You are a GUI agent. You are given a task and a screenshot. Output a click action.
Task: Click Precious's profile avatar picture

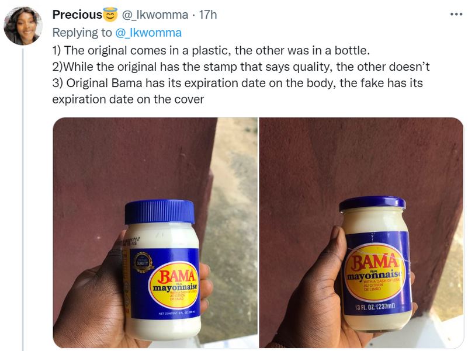tap(23, 26)
